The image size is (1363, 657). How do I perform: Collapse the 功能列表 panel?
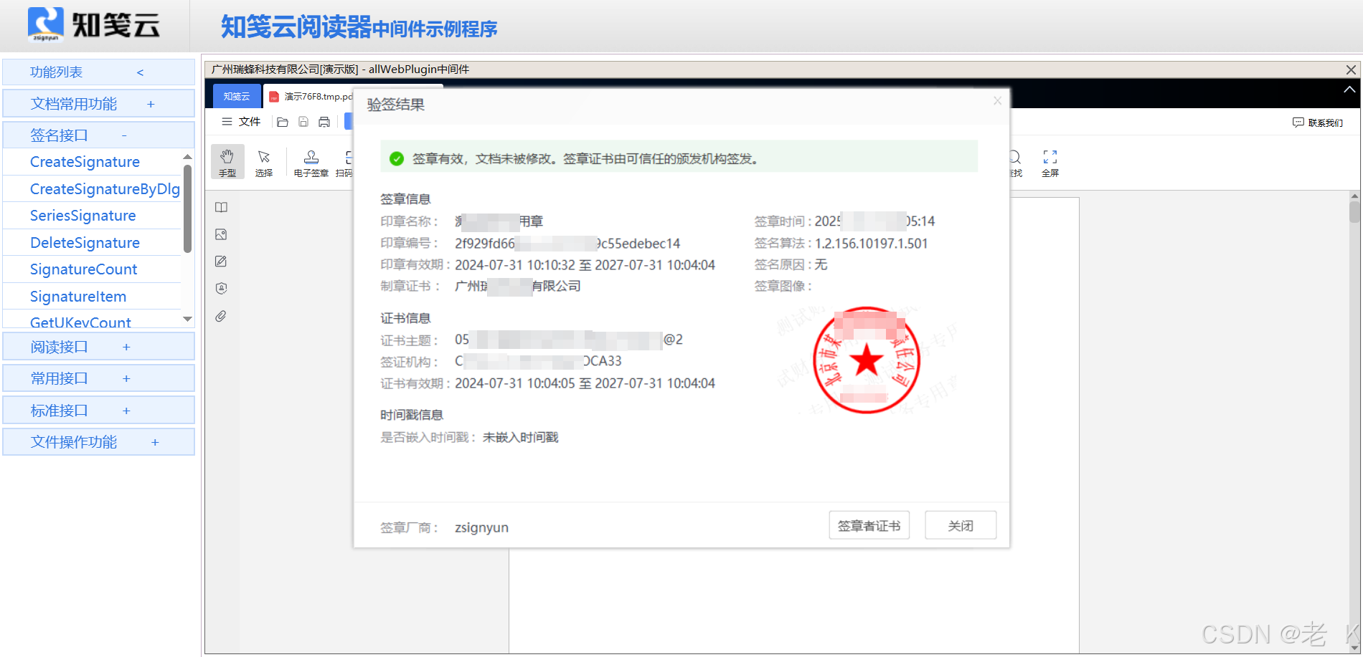(x=99, y=72)
